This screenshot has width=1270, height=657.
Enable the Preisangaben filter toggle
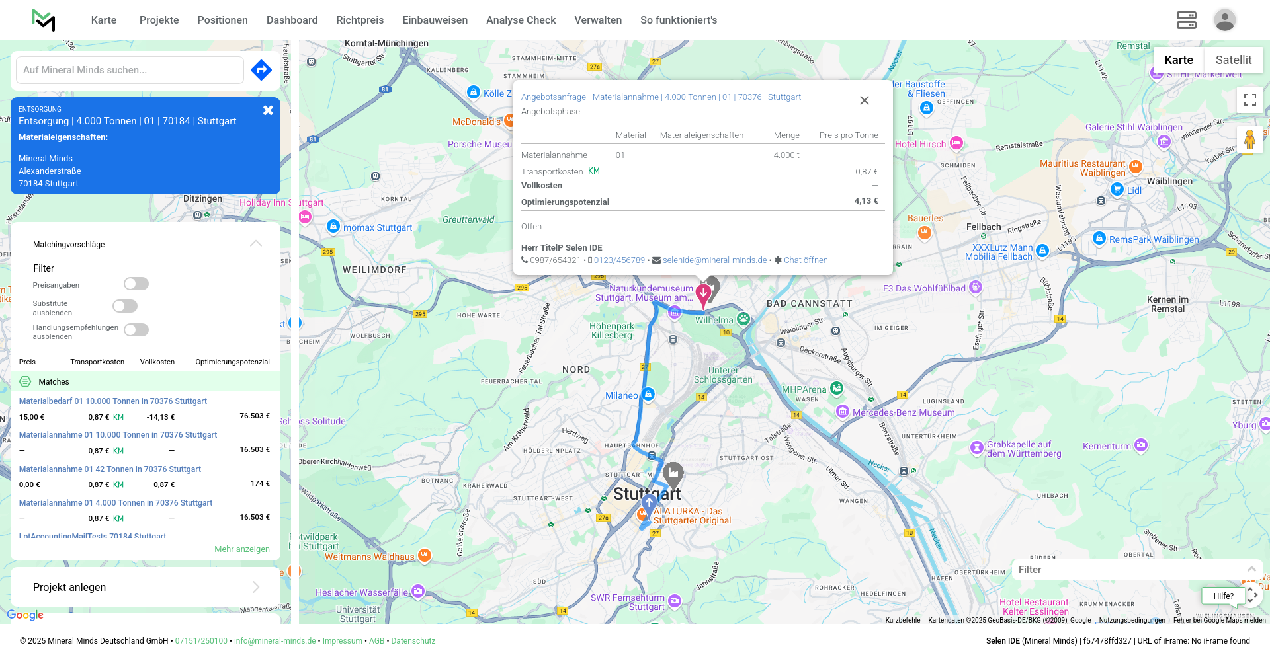136,284
